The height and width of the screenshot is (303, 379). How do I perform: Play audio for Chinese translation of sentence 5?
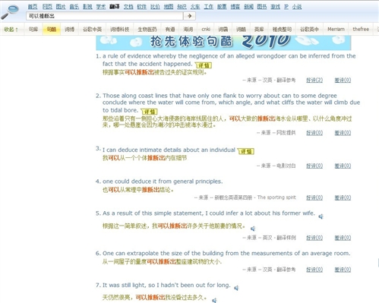point(253,229)
